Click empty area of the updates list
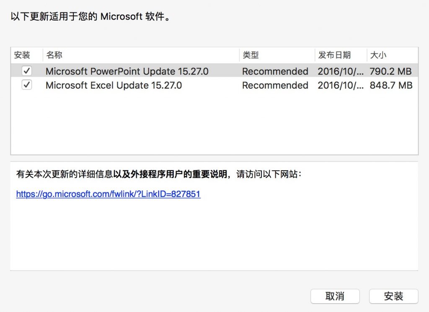 click(214, 123)
